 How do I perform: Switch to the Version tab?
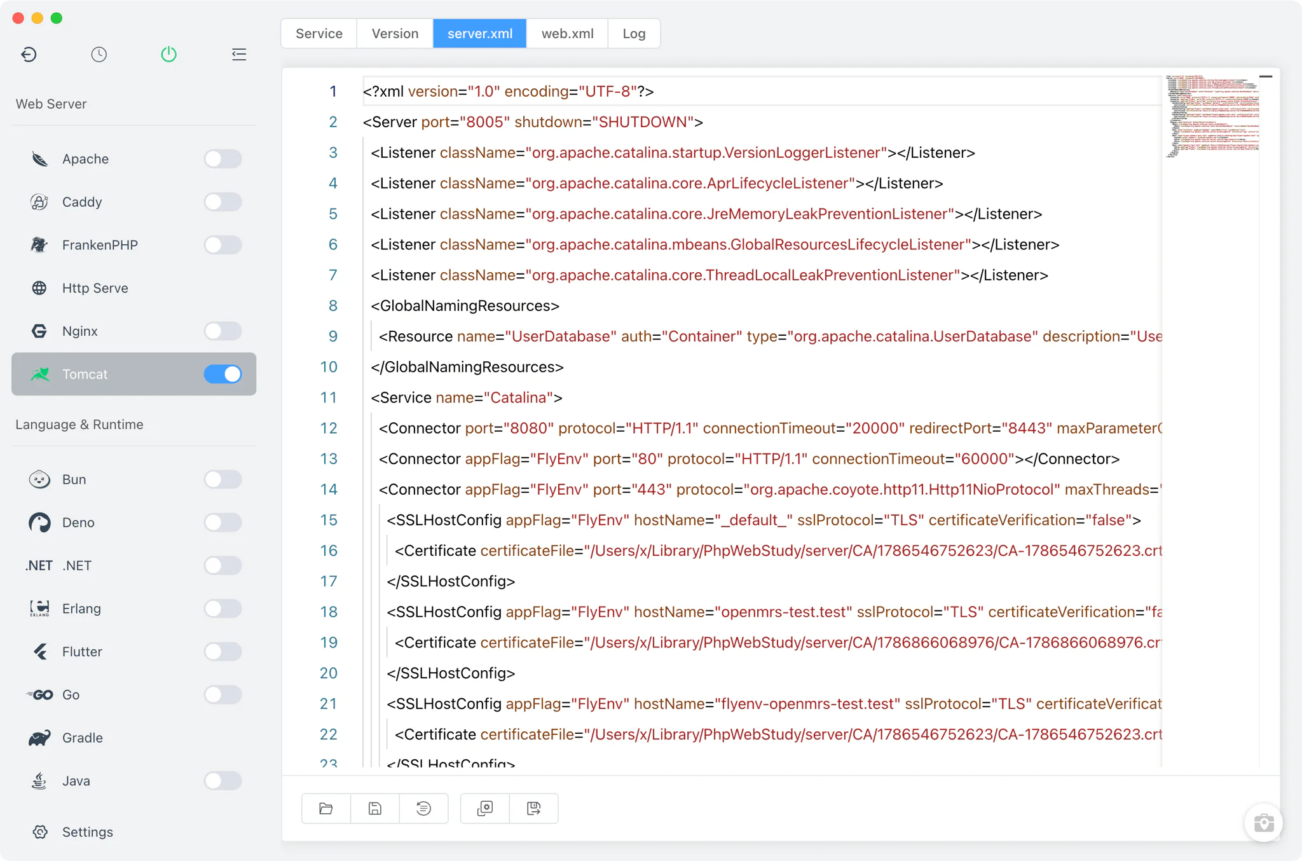[x=395, y=34]
